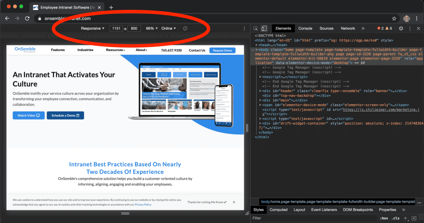Open the Chrome profile avatar
This screenshot has width=424, height=223.
point(407,18)
